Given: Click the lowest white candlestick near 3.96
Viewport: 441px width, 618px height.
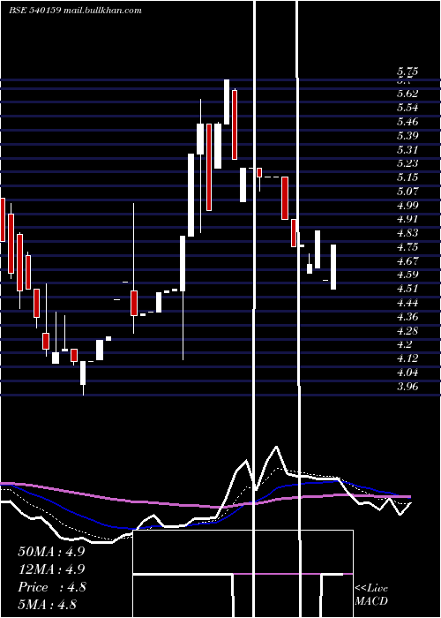Looking at the screenshot, I should click(x=83, y=373).
